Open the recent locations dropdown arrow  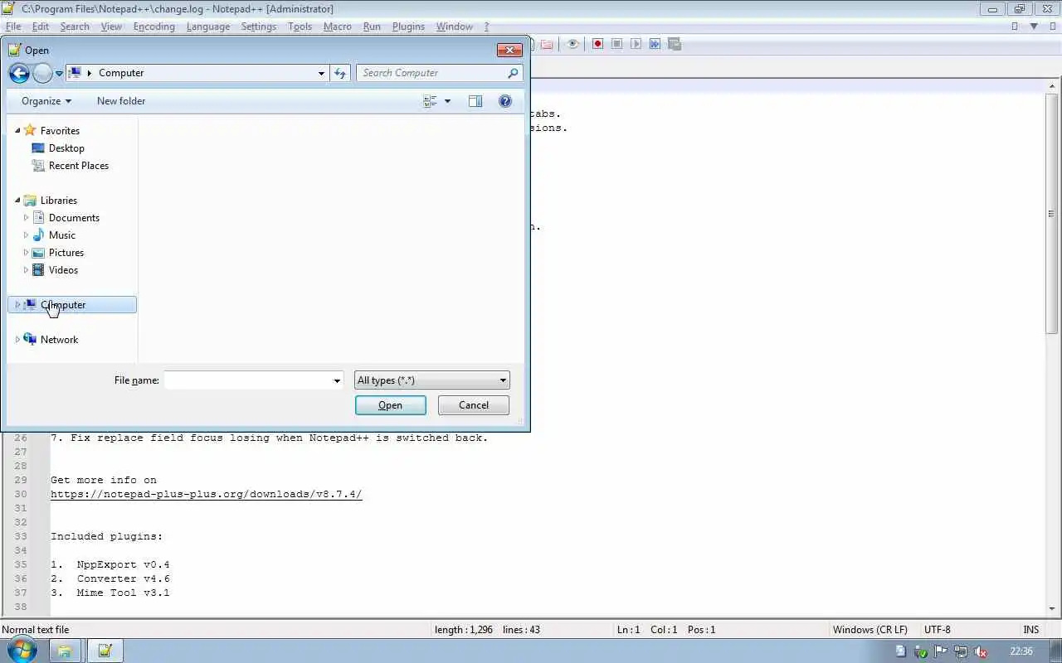(x=59, y=74)
